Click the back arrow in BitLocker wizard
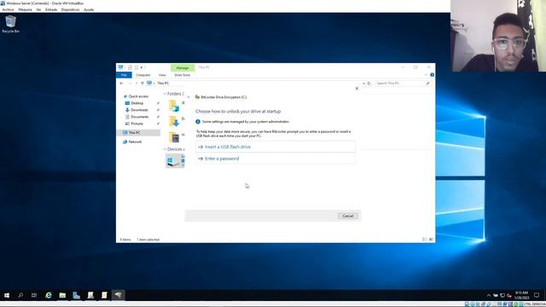546x307 pixels. tap(189, 97)
